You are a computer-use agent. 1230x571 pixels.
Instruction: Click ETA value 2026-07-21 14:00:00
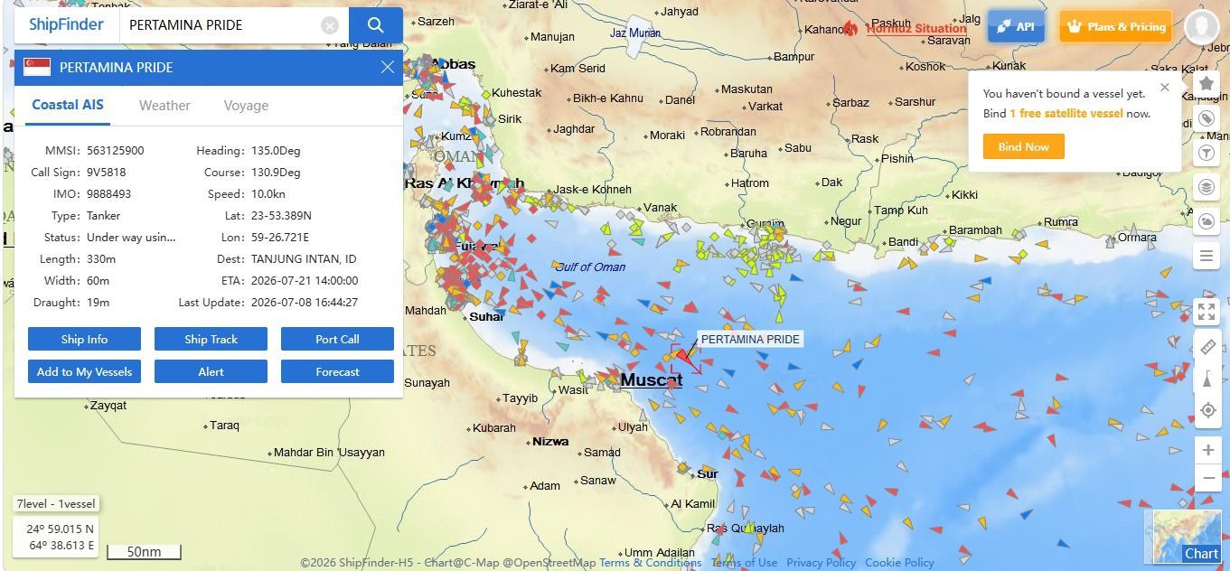(x=305, y=281)
